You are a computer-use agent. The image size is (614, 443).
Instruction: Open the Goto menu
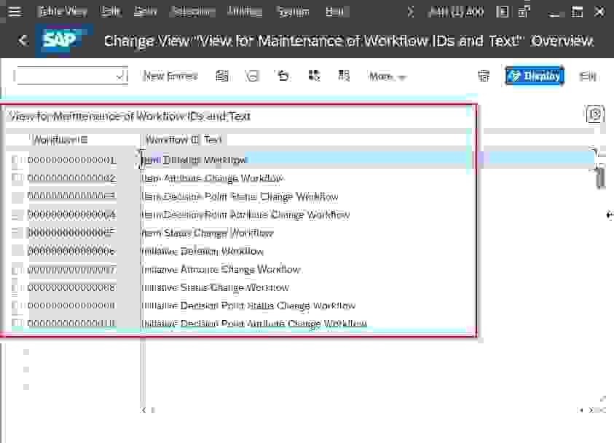point(145,12)
